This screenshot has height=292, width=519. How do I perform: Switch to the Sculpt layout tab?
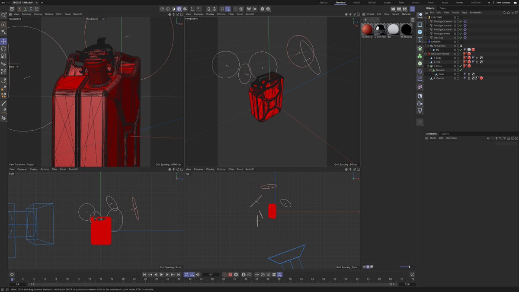pyautogui.click(x=387, y=3)
